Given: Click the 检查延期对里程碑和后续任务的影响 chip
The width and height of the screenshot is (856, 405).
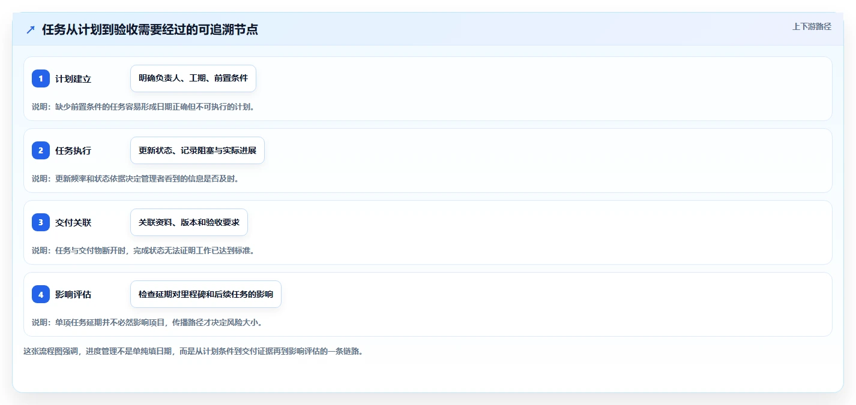Looking at the screenshot, I should 206,294.
